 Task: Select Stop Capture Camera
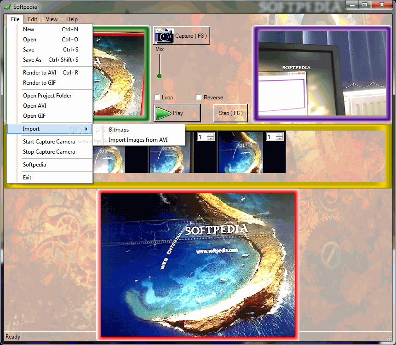click(x=50, y=151)
